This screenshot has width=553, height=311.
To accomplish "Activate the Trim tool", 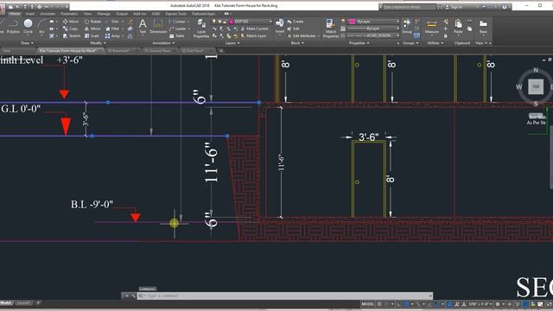I will point(112,22).
